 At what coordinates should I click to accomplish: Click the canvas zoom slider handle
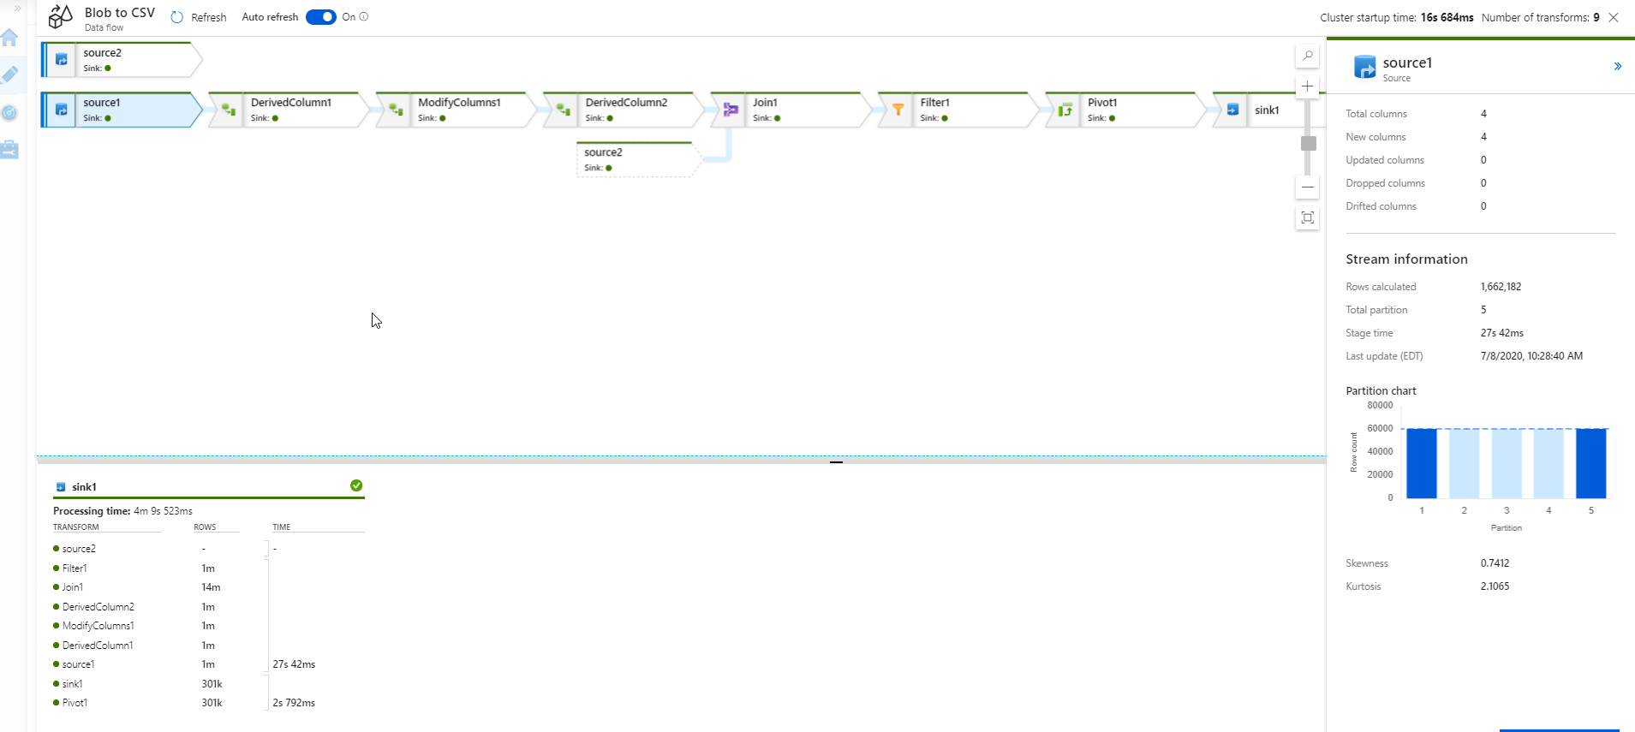[x=1308, y=143]
